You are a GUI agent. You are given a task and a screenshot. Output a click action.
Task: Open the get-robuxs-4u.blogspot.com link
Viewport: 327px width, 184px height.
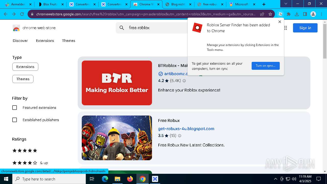186,129
